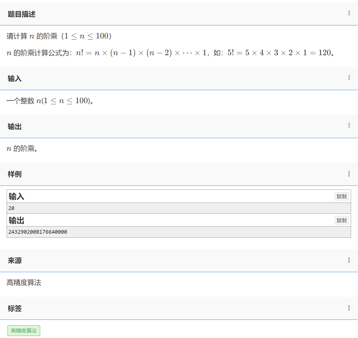Open the 样例 section options menu

[349, 174]
